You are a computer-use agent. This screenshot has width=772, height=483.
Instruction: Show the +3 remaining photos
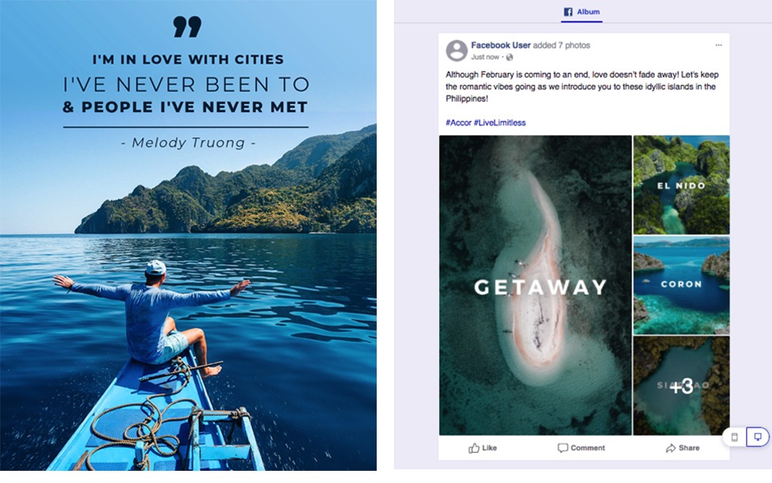[x=681, y=387]
